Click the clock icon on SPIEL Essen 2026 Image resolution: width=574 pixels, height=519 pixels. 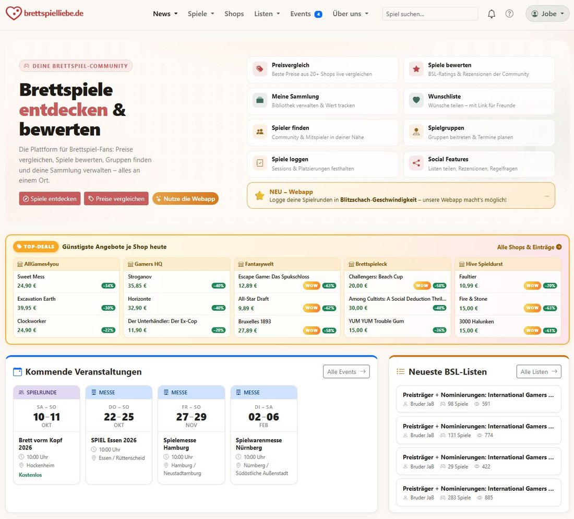pos(94,450)
